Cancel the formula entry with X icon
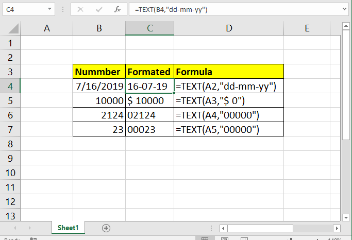 (80, 9)
